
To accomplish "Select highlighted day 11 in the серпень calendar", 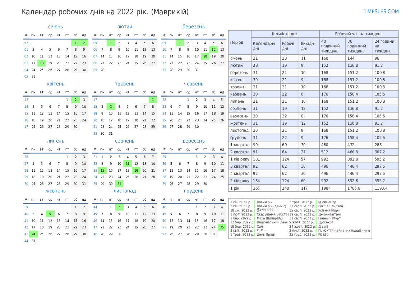I will [x=128, y=164].
